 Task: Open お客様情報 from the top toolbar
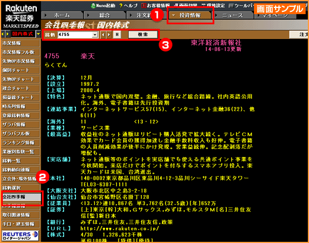pos(155,6)
